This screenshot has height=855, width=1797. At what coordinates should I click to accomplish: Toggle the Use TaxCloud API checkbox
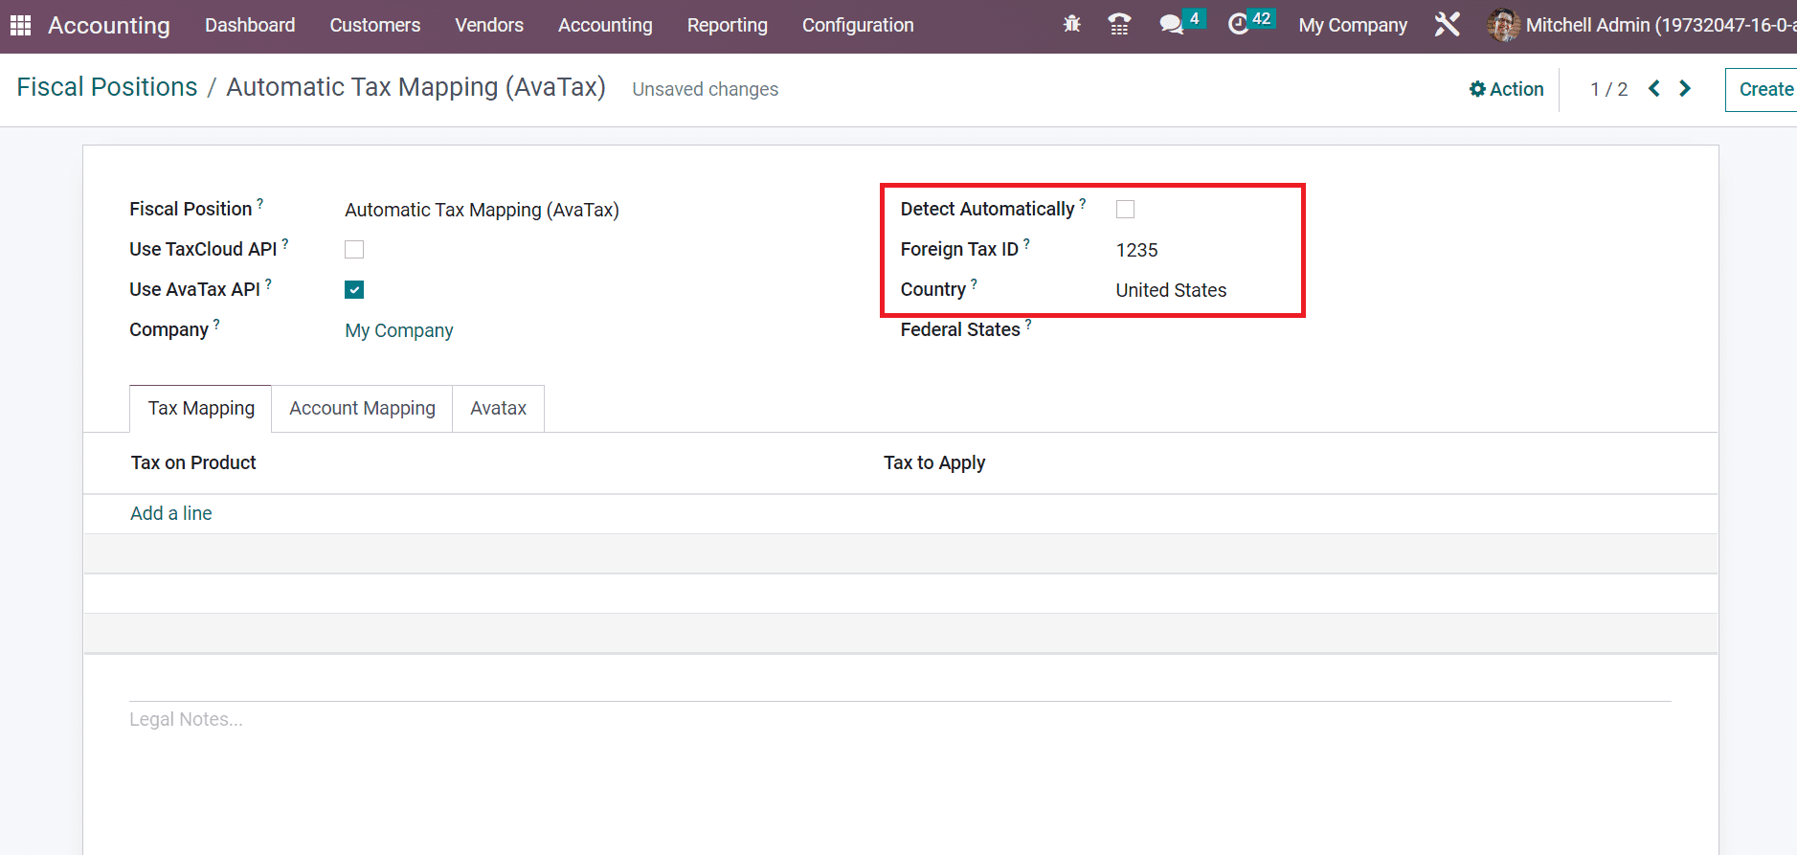click(354, 250)
